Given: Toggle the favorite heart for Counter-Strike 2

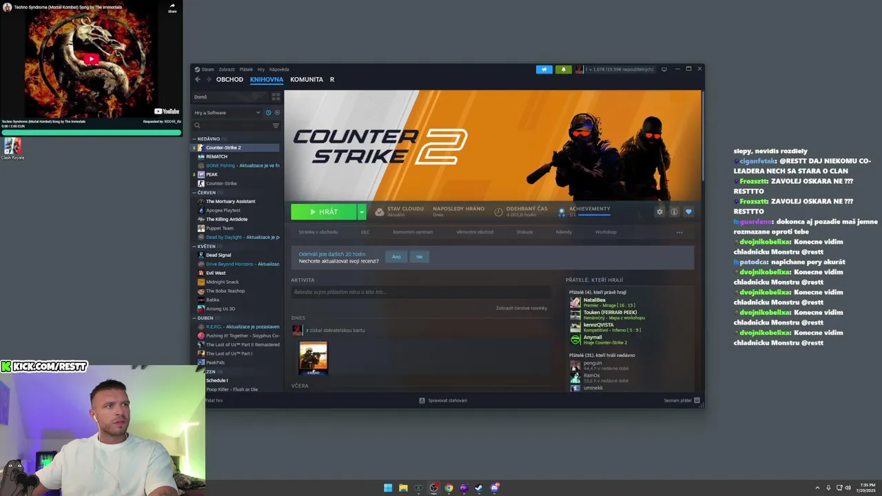Looking at the screenshot, I should [x=688, y=211].
